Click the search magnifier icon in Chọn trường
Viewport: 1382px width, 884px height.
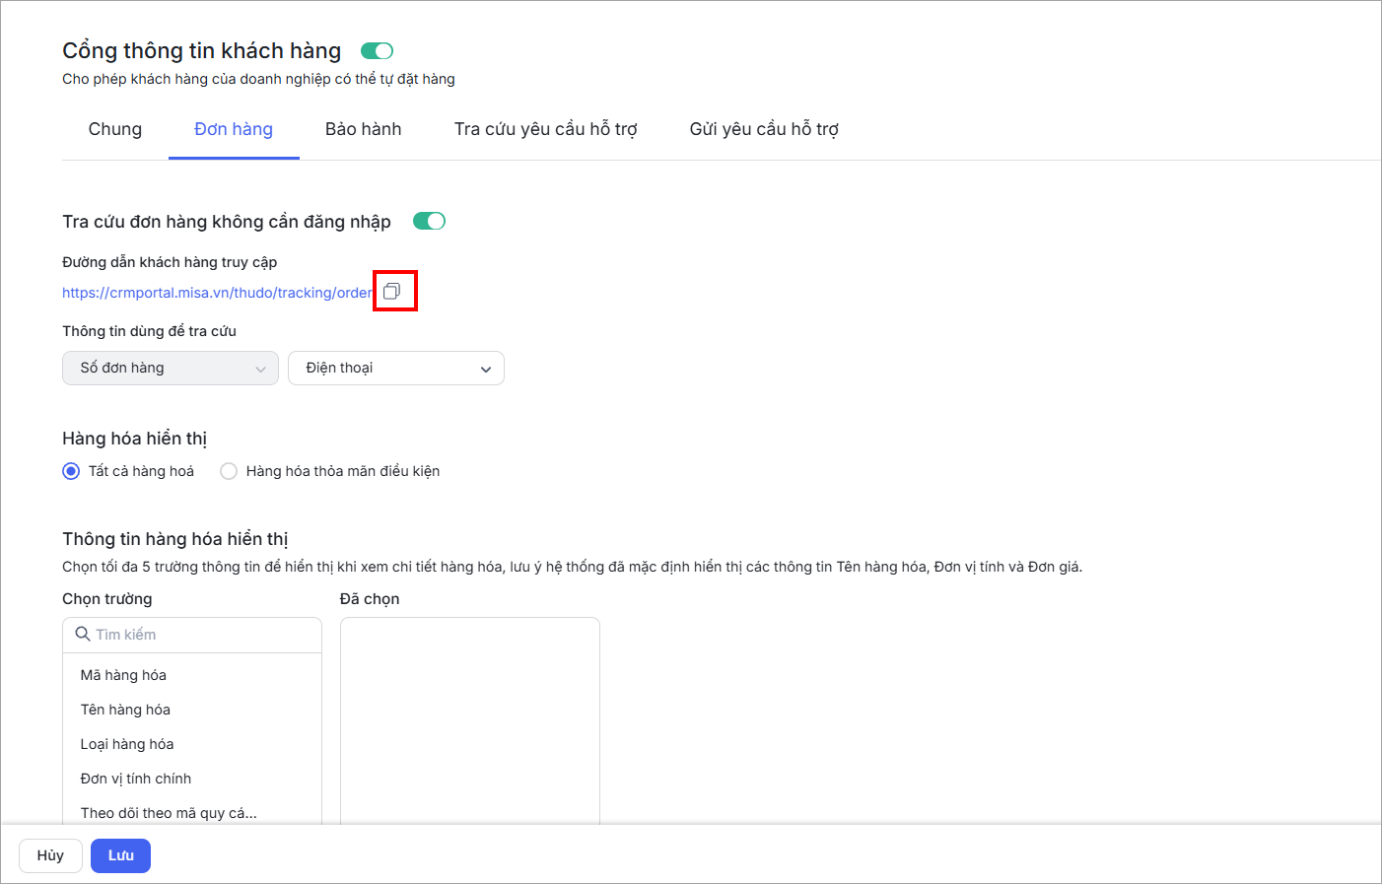coord(83,634)
